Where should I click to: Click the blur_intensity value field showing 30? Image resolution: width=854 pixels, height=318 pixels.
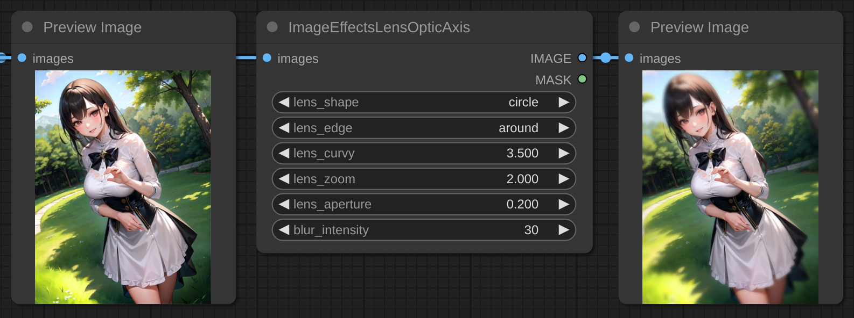(x=531, y=230)
